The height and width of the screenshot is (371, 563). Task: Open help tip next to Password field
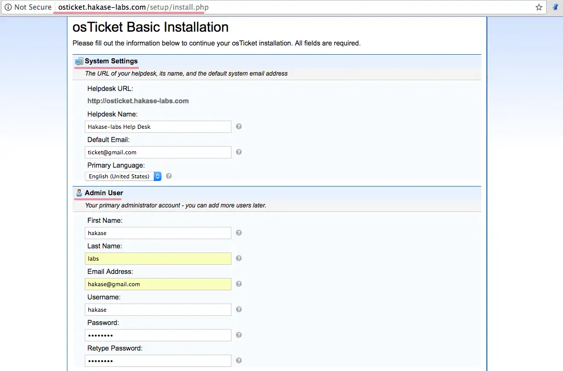(x=239, y=335)
